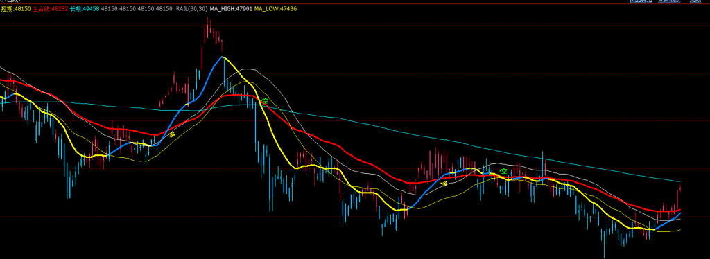Viewport: 710px width, 259px height.
Task: Click the earliest yellow 多 buy signal marker
Action: (x=172, y=134)
